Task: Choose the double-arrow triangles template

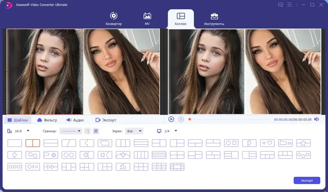Action: pyautogui.click(x=50, y=167)
